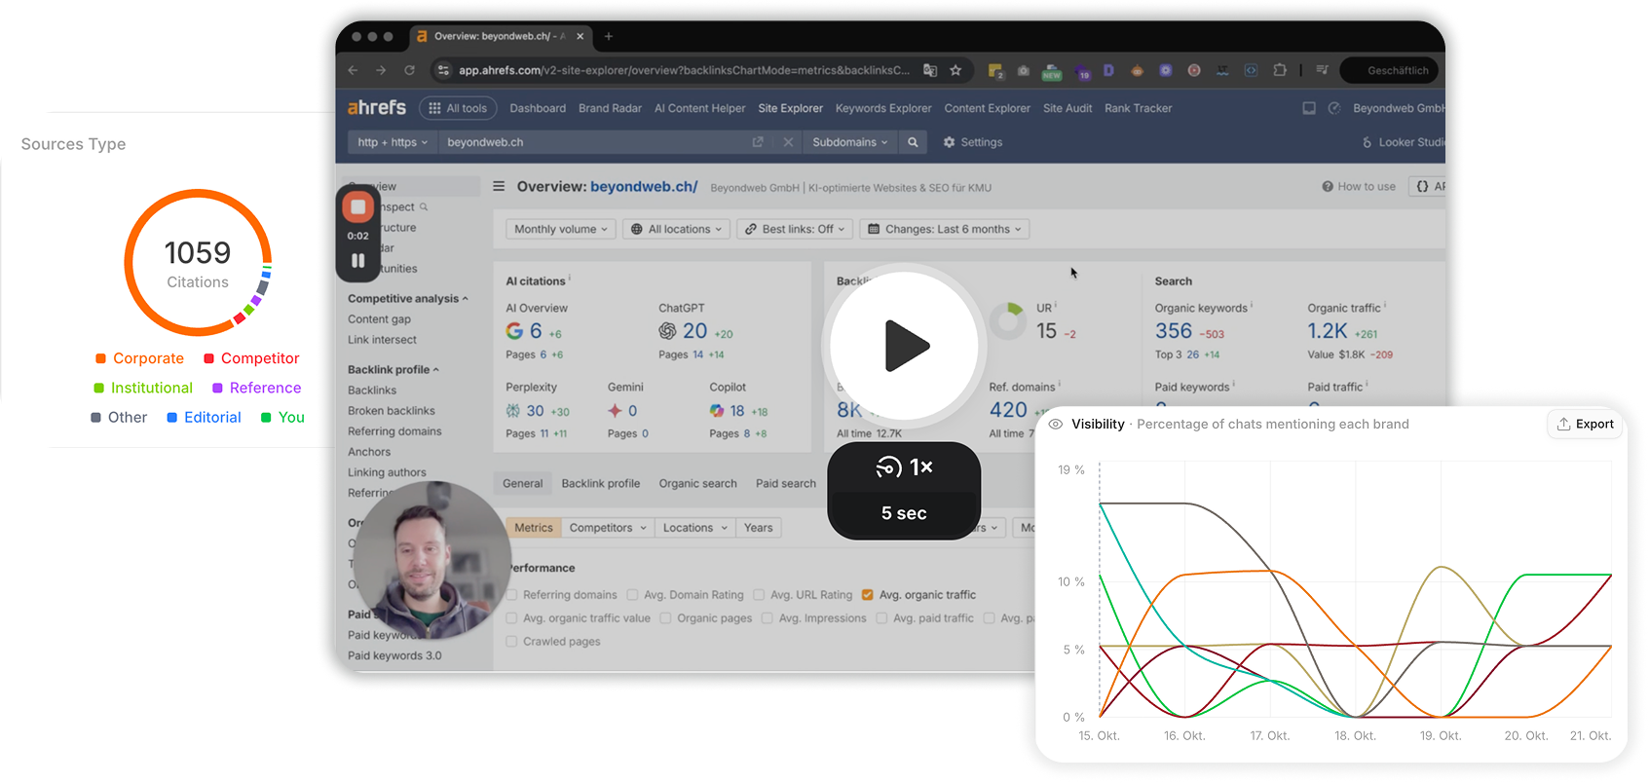Viewport: 1649px width, 783px height.
Task: Click browser back arrow
Action: [353, 70]
